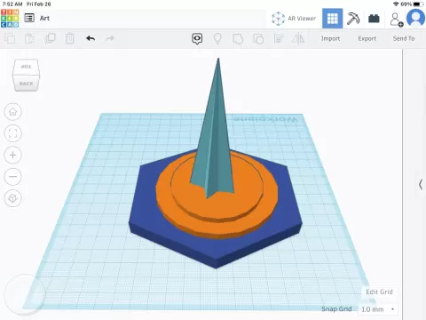Invite a collaborator with add-person icon
The width and height of the screenshot is (426, 320).
pos(396,20)
